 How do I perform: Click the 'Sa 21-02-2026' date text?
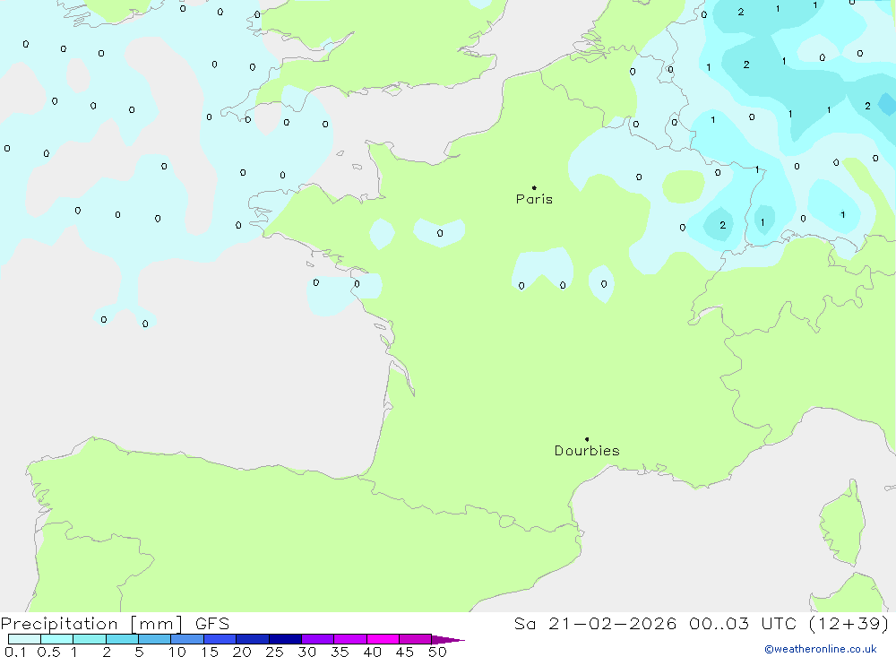coord(595,624)
